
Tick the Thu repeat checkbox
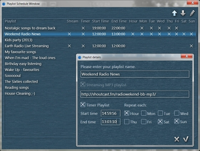coord(127,122)
